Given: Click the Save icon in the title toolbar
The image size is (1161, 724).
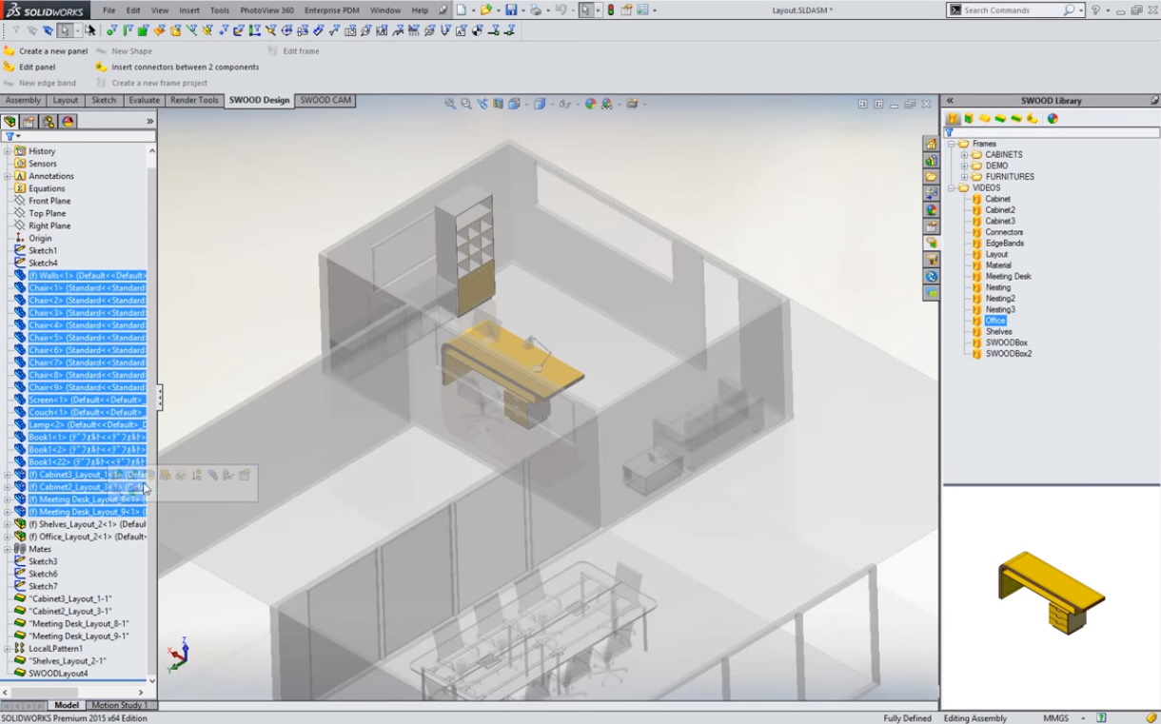Looking at the screenshot, I should tap(511, 10).
